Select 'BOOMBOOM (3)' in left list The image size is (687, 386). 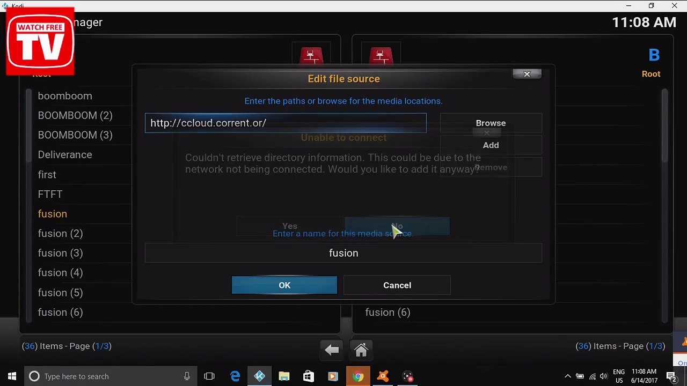point(75,135)
